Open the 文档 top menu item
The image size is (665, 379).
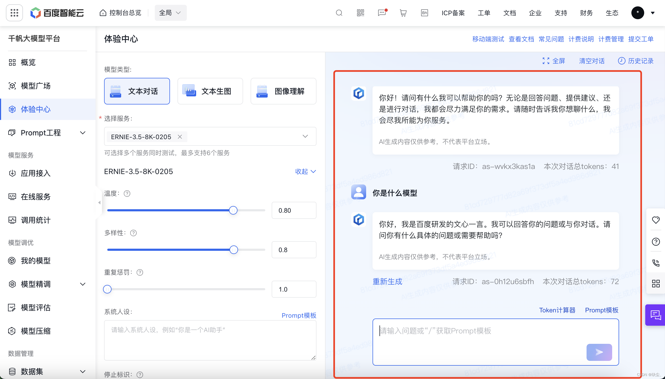click(x=509, y=13)
